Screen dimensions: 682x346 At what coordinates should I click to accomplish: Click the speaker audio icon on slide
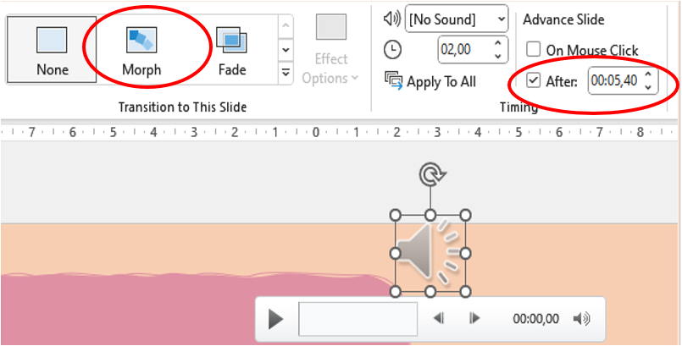(x=430, y=253)
